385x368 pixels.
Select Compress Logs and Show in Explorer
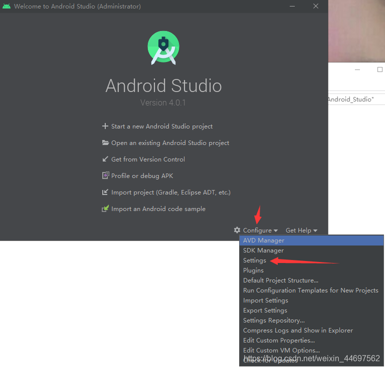(x=311, y=330)
